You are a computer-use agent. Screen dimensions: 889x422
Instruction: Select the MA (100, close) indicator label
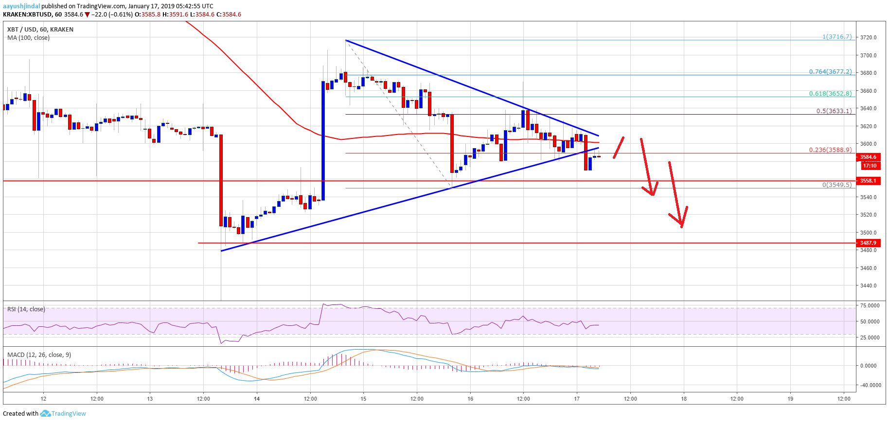28,38
